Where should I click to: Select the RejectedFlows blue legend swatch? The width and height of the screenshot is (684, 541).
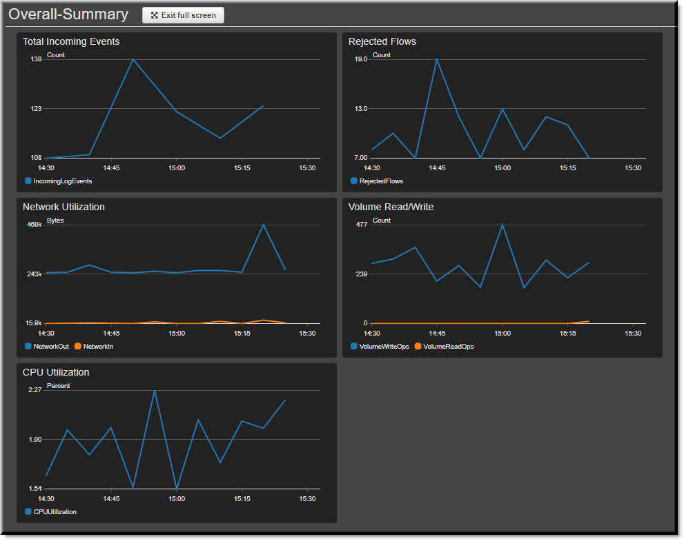354,181
